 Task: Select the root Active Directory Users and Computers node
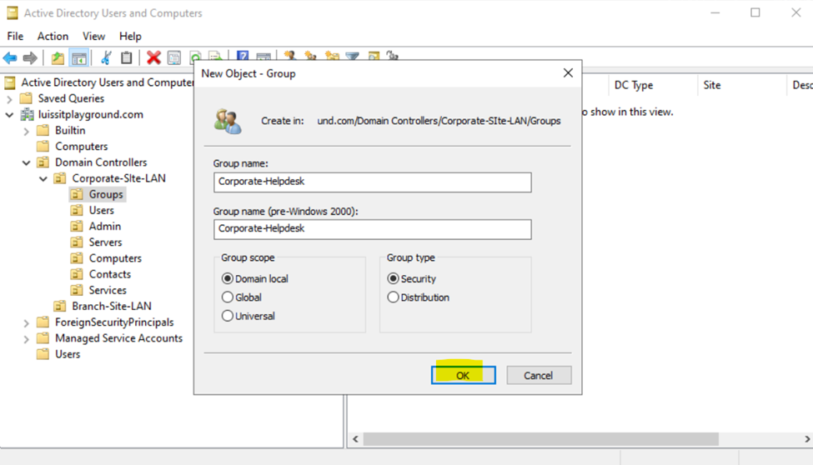pyautogui.click(x=108, y=82)
